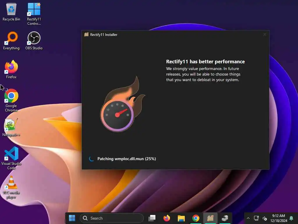Screen dimensions: 298x224
Task: Select the OBS Studio desktop shortcut
Action: [34, 41]
